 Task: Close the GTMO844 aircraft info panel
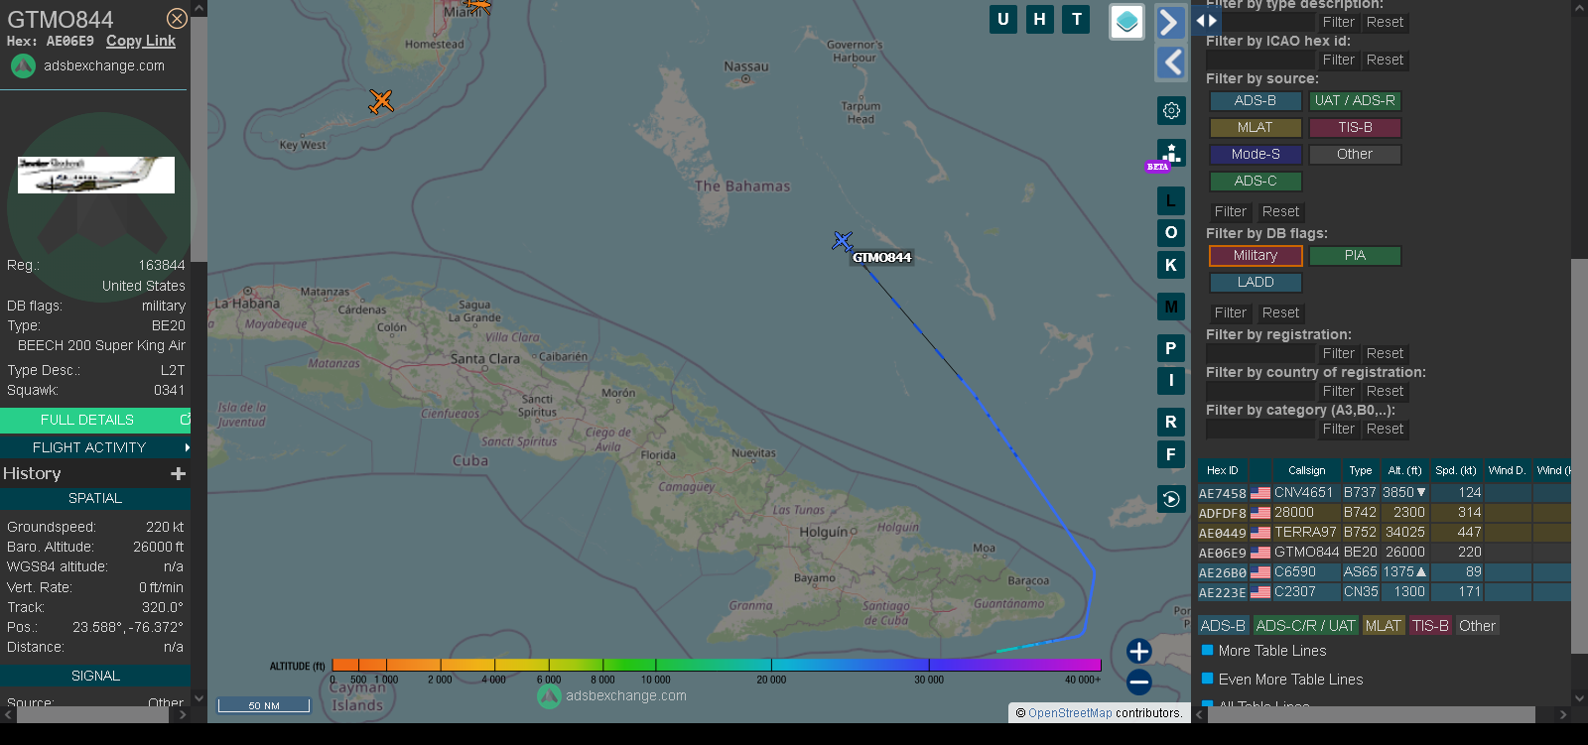[x=177, y=19]
